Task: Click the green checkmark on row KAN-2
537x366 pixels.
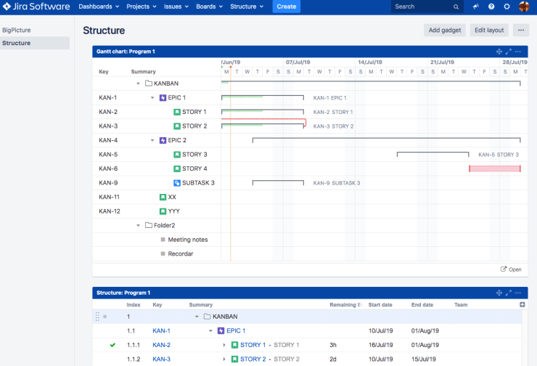Action: pyautogui.click(x=112, y=345)
